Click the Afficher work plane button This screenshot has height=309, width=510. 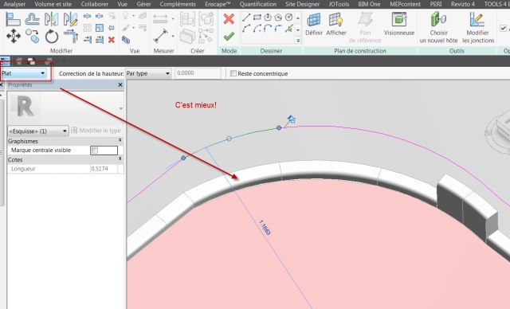click(x=336, y=25)
